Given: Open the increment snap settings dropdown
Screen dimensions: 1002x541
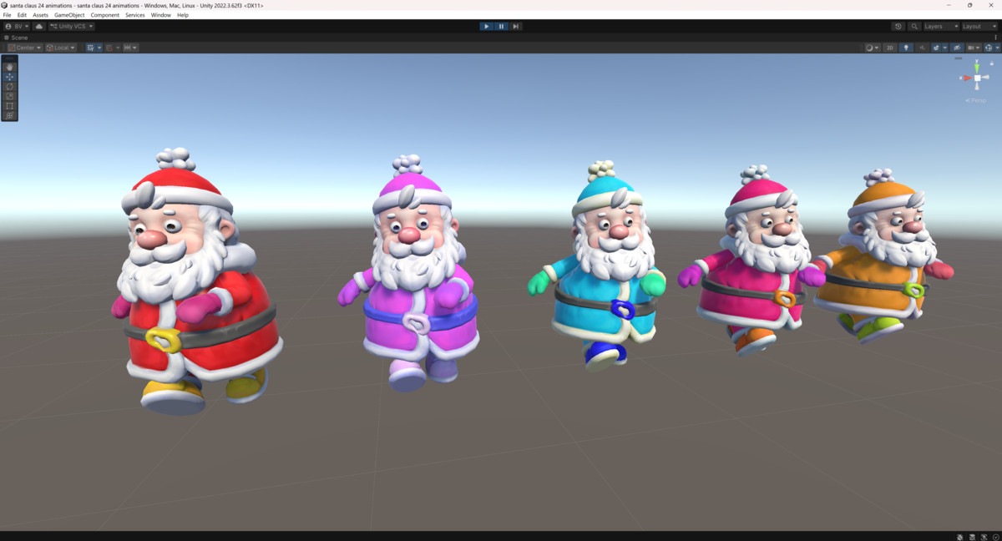Looking at the screenshot, I should pos(130,48).
